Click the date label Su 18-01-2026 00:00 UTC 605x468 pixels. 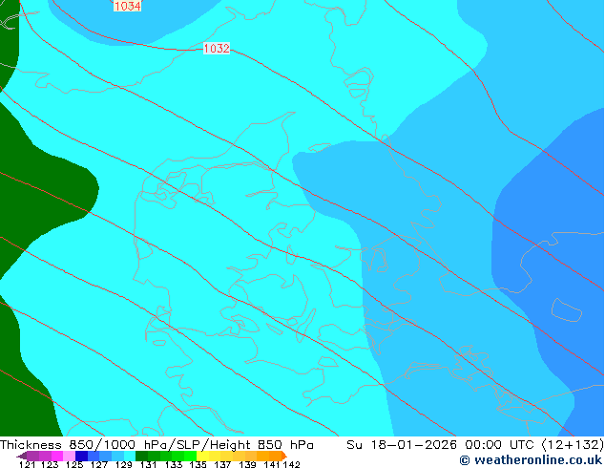(442, 445)
